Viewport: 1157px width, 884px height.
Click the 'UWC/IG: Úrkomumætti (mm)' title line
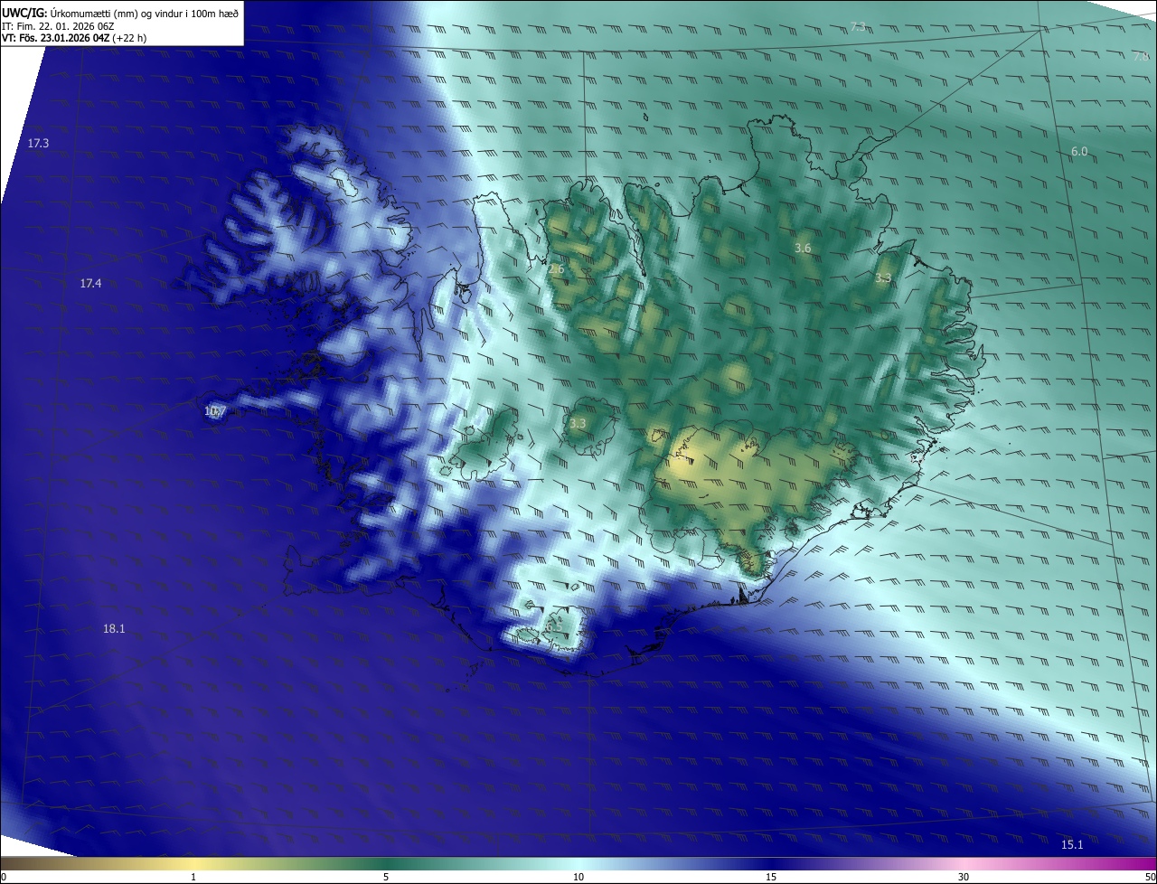click(x=120, y=13)
